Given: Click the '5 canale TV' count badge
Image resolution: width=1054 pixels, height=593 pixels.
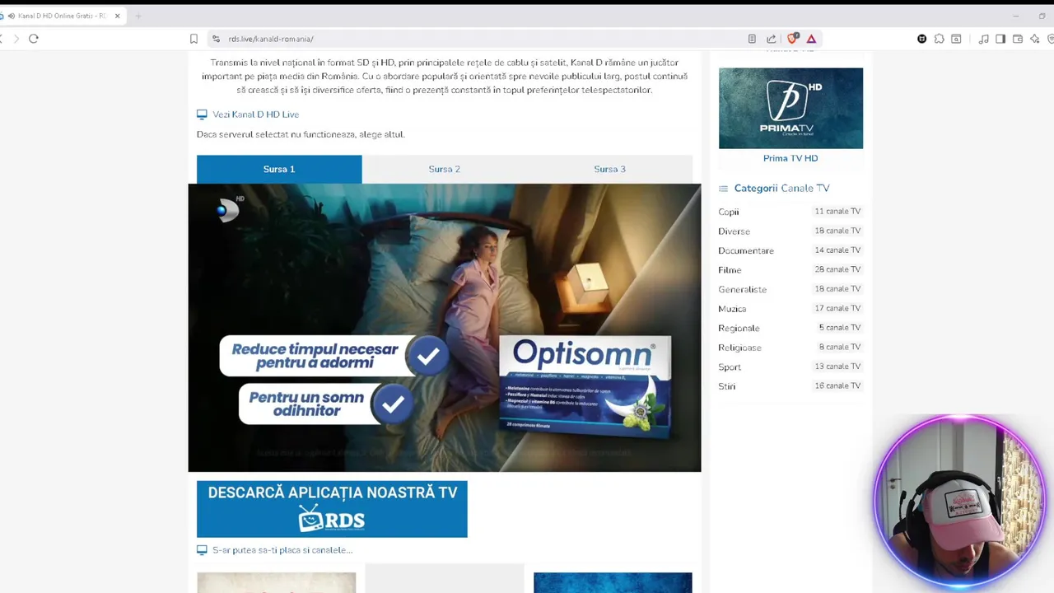Looking at the screenshot, I should 840,327.
